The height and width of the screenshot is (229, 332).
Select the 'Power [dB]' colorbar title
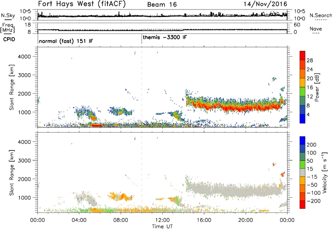tap(317, 87)
